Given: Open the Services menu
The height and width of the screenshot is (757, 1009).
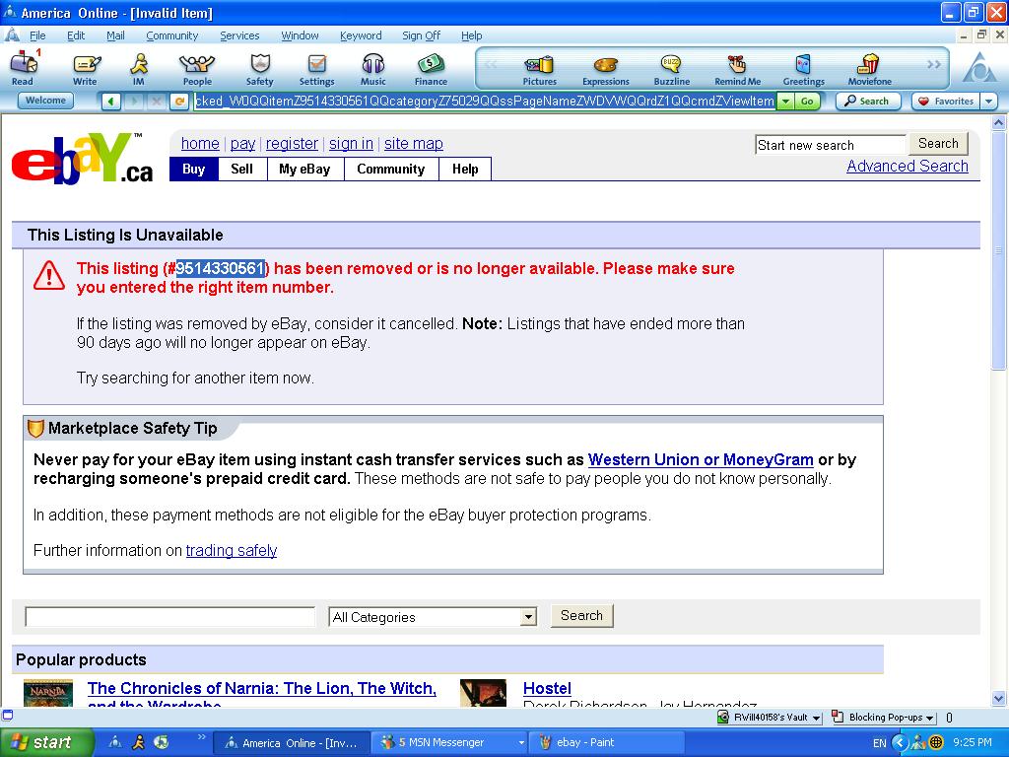Looking at the screenshot, I should [239, 35].
